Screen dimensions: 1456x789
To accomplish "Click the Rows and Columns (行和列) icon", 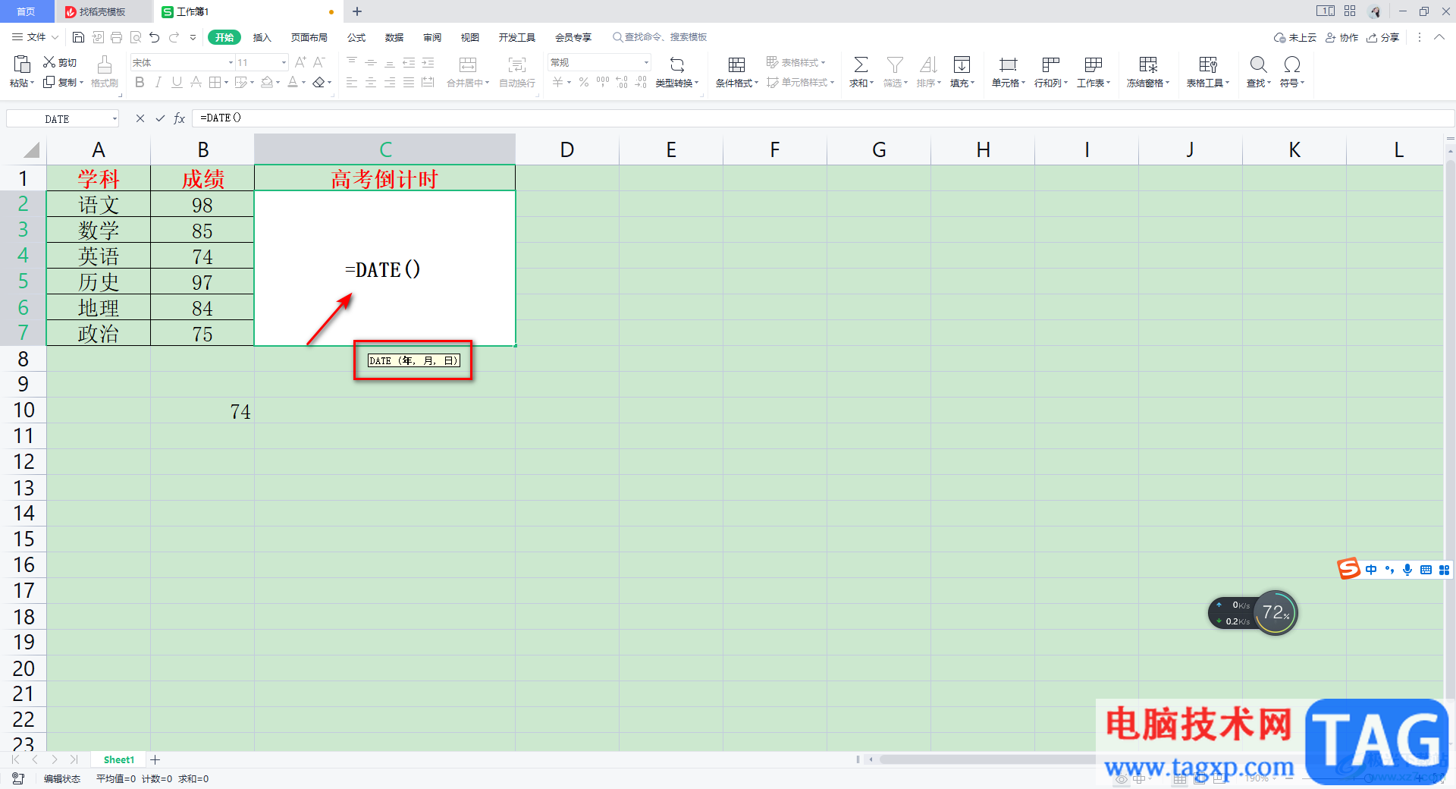I will [1050, 65].
